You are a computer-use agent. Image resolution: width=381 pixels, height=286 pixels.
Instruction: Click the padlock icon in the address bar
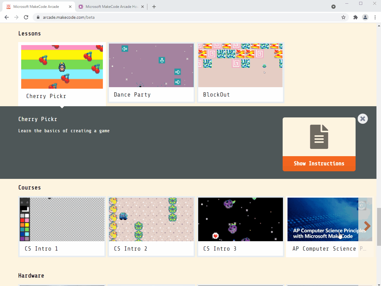coord(38,17)
